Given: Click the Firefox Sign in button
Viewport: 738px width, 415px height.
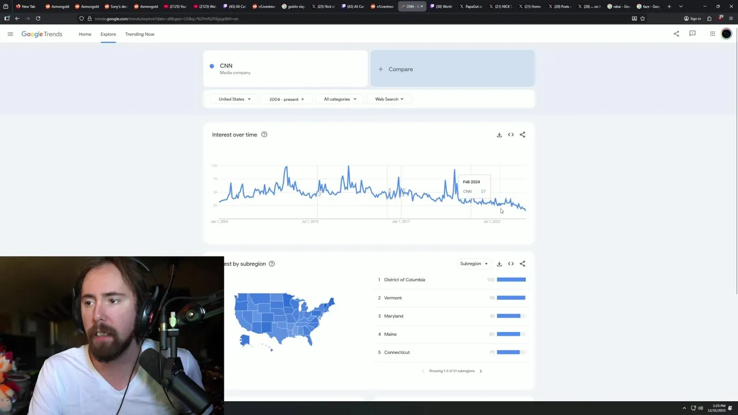Looking at the screenshot, I should tap(692, 18).
